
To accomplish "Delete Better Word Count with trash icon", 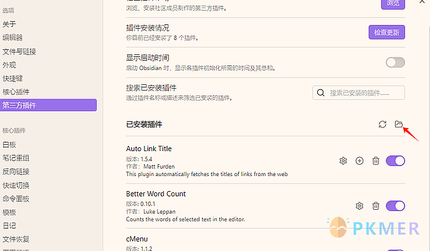I will [376, 205].
